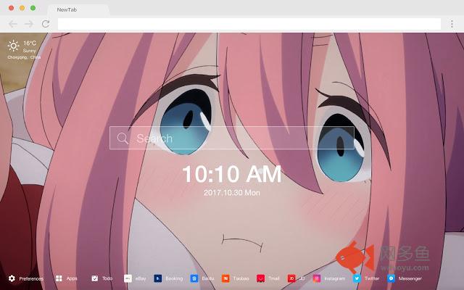Launch the JD shortcut icon
The width and height of the screenshot is (464, 290).
coord(291,278)
